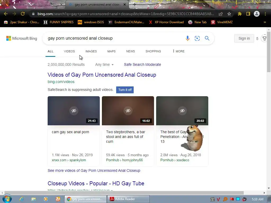Click the 2,050,000,000 Results count text
Screen dimensions: 271x203
click(x=66, y=64)
